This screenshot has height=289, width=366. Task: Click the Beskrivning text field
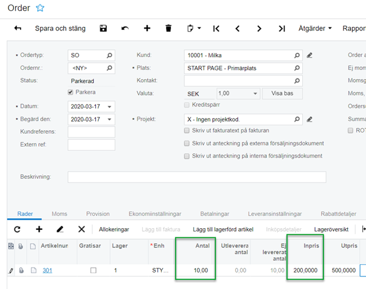point(196,177)
